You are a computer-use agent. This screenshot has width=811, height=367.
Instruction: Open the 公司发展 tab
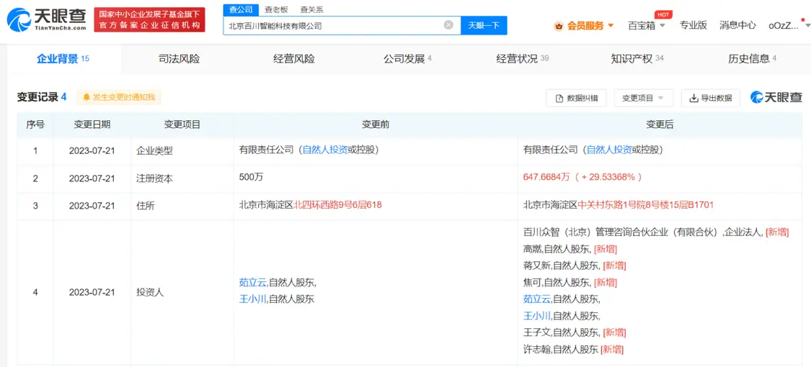pos(407,59)
